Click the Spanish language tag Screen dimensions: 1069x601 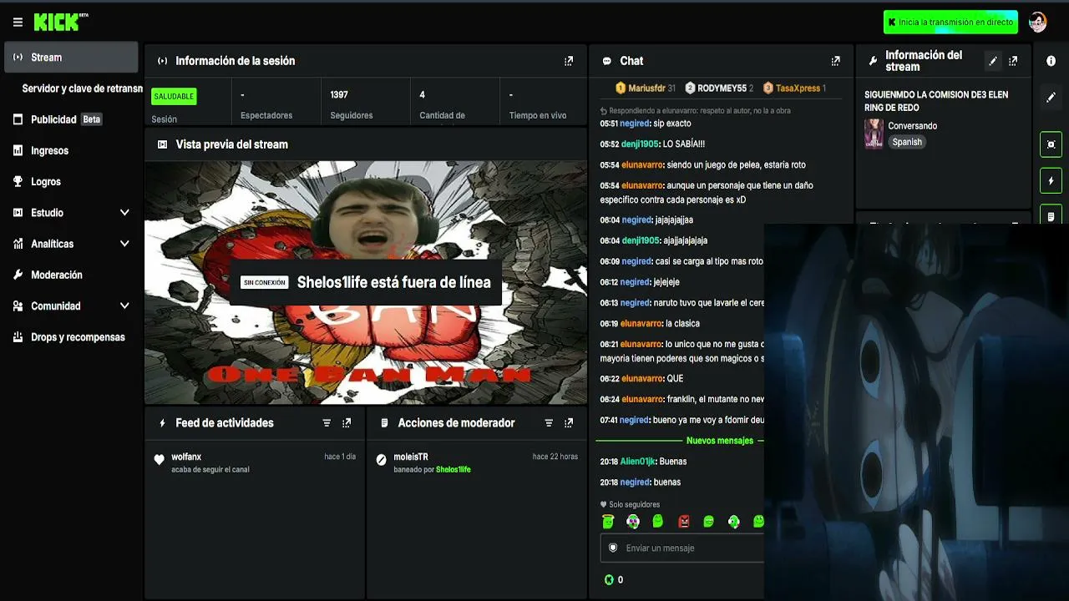(x=907, y=142)
